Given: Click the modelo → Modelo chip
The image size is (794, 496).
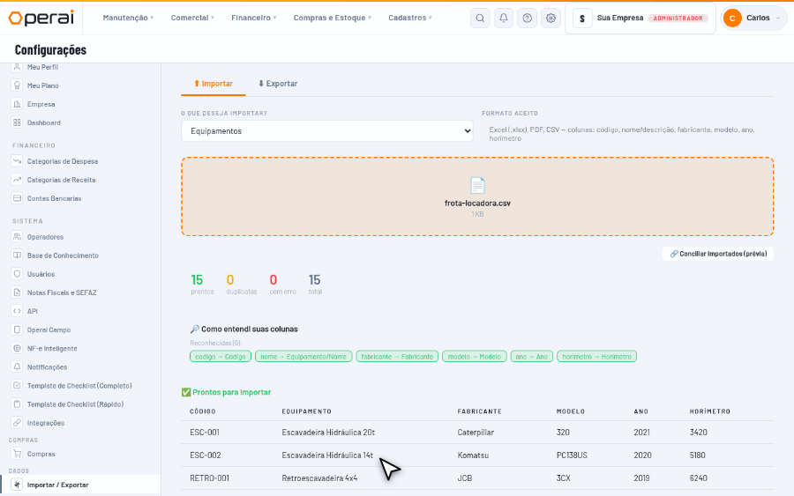Looking at the screenshot, I should 475,357.
